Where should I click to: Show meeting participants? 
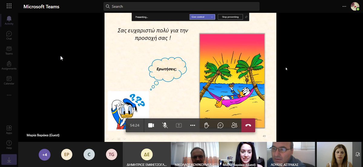(x=234, y=125)
